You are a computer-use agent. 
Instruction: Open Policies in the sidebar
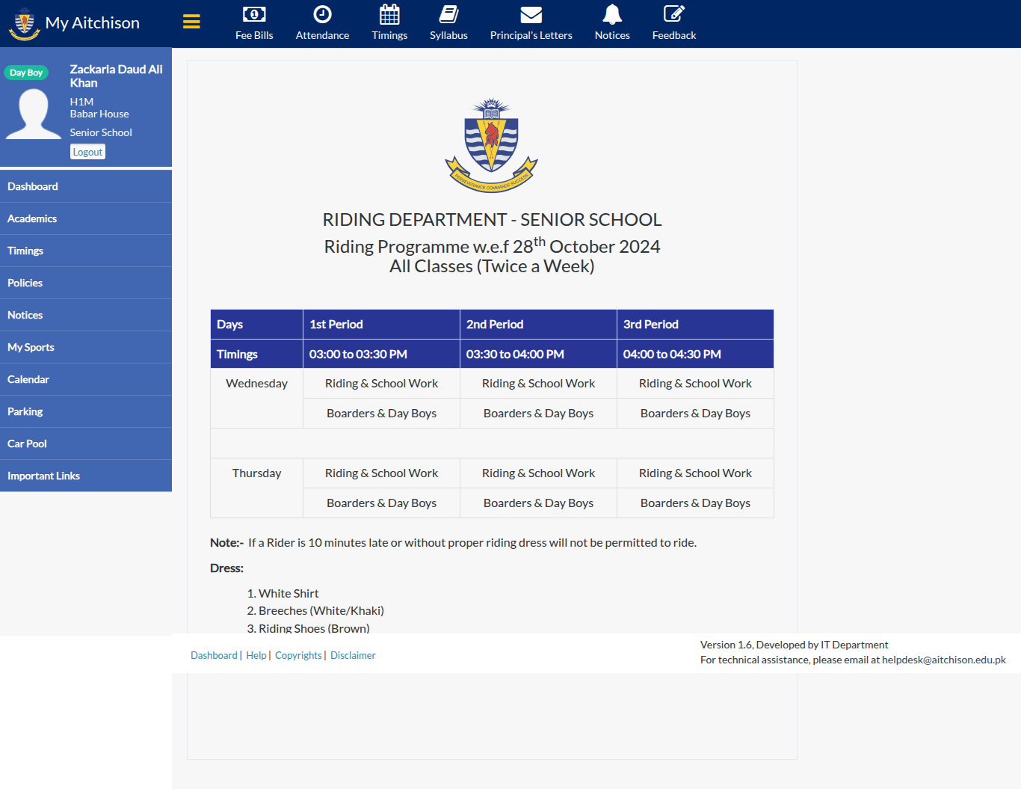point(86,283)
